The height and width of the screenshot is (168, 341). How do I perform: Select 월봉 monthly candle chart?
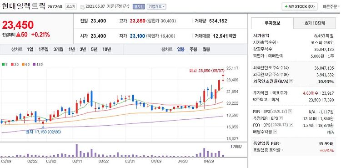206,50
